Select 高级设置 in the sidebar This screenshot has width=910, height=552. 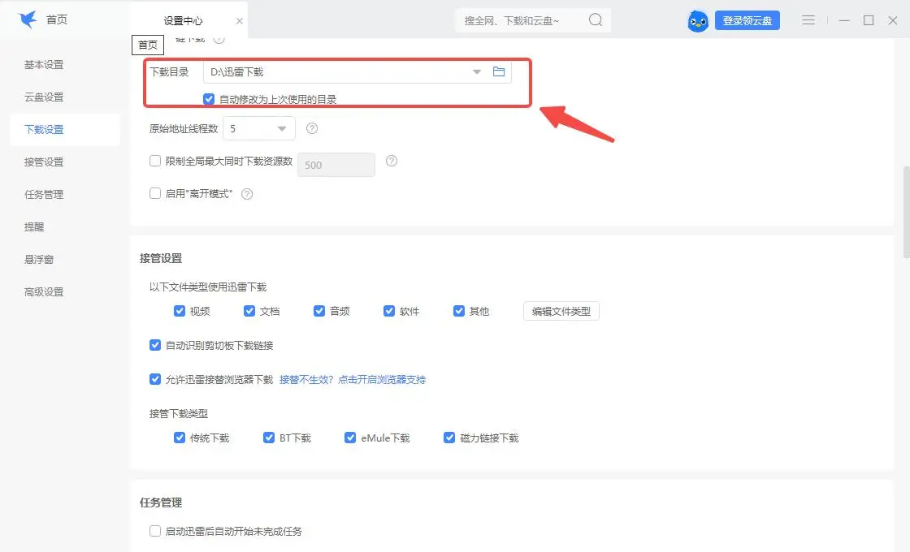[x=44, y=291]
